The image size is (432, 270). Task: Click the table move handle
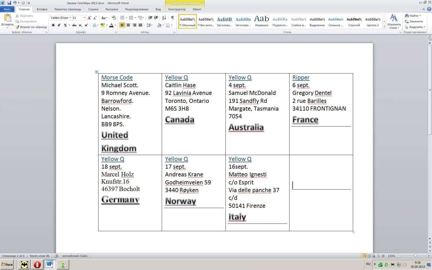[96, 72]
